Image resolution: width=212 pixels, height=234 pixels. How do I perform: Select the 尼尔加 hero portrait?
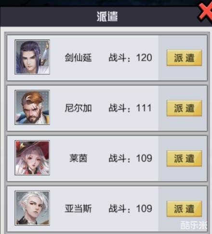(x=32, y=108)
